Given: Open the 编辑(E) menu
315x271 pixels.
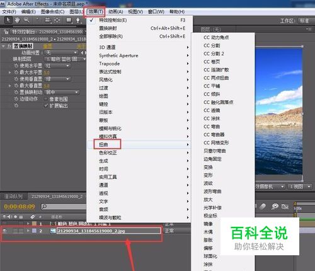Looking at the screenshot, I should pyautogui.click(x=28, y=12).
